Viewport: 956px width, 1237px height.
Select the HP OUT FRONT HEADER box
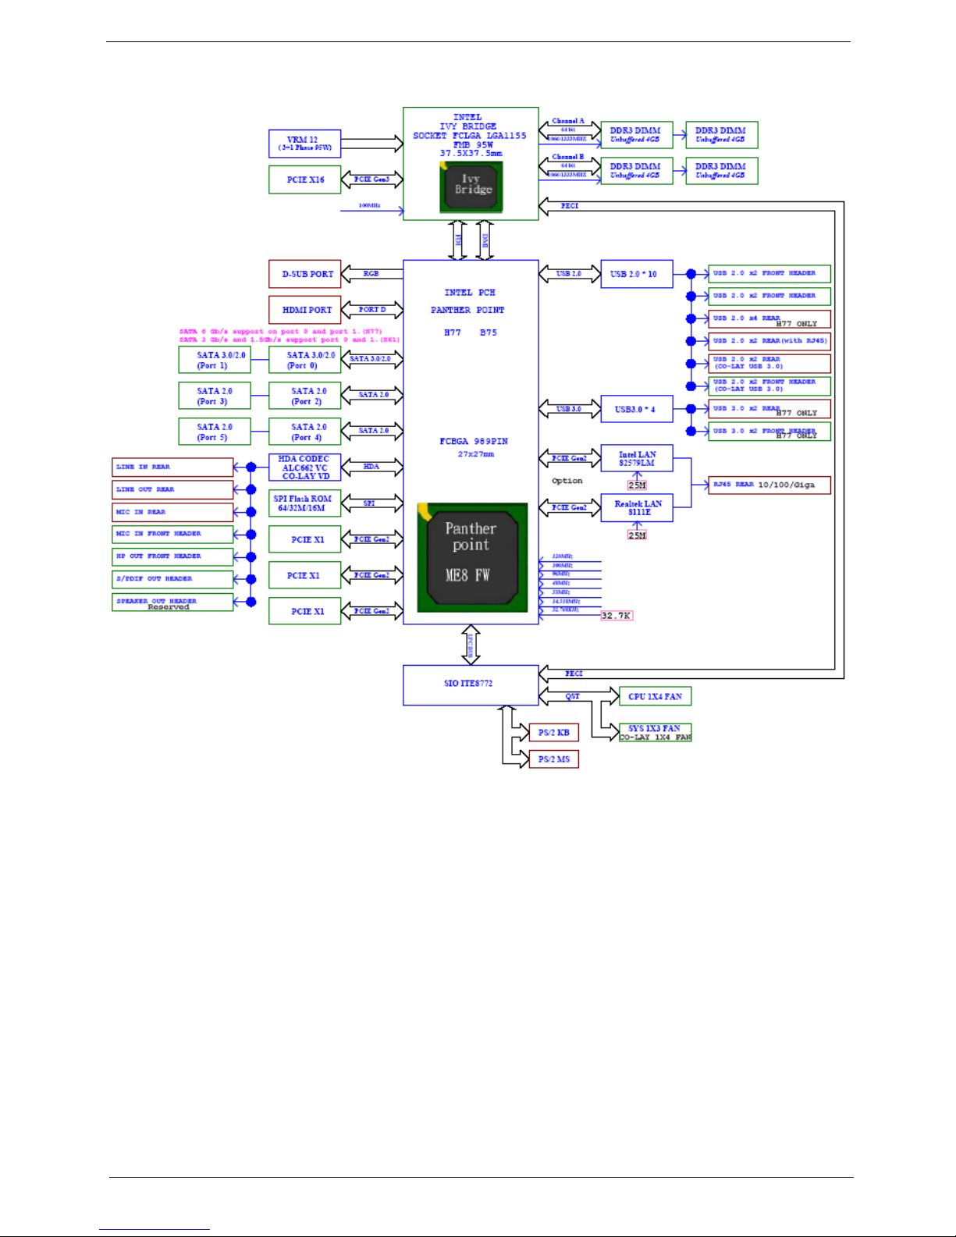pyautogui.click(x=172, y=556)
